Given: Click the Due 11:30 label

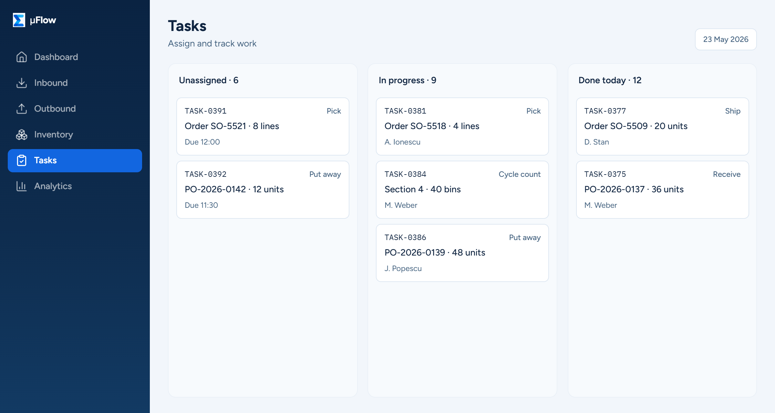Looking at the screenshot, I should (x=201, y=205).
